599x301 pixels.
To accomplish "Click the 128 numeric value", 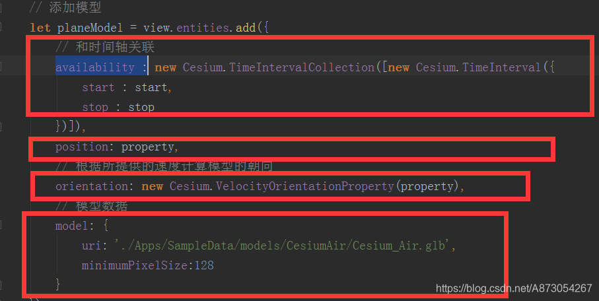I will click(x=204, y=265).
